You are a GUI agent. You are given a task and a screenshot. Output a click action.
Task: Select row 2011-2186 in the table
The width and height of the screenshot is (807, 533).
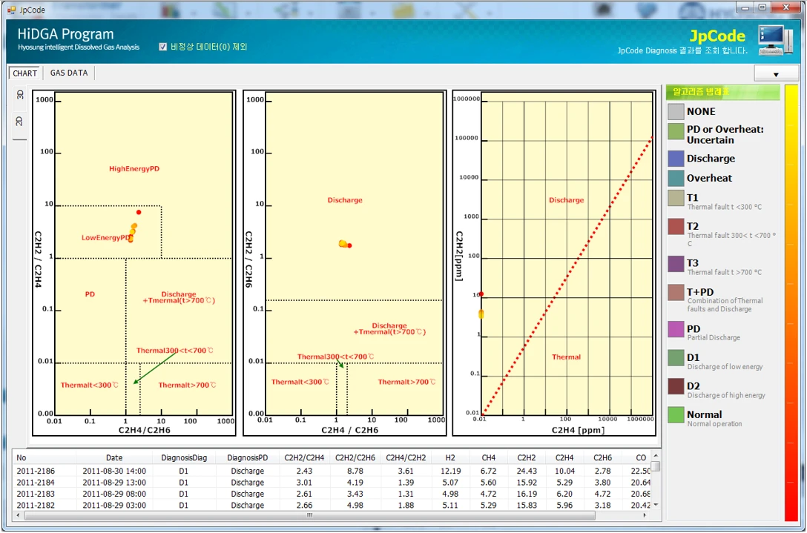point(332,471)
